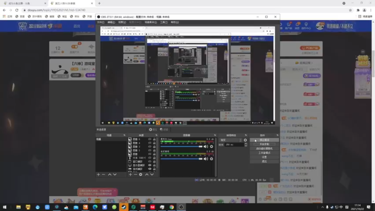375x211 pixels.
Task: Enable 工作室模式 in the controls dock
Action: (x=264, y=153)
